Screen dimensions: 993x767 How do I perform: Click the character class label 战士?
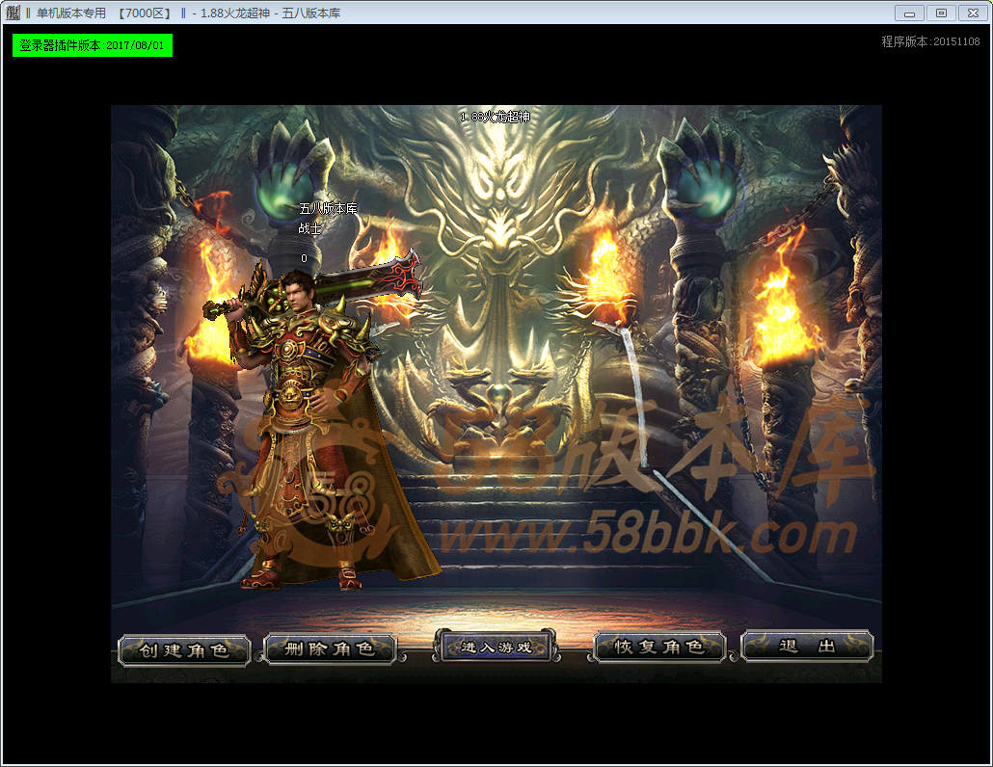pos(309,227)
